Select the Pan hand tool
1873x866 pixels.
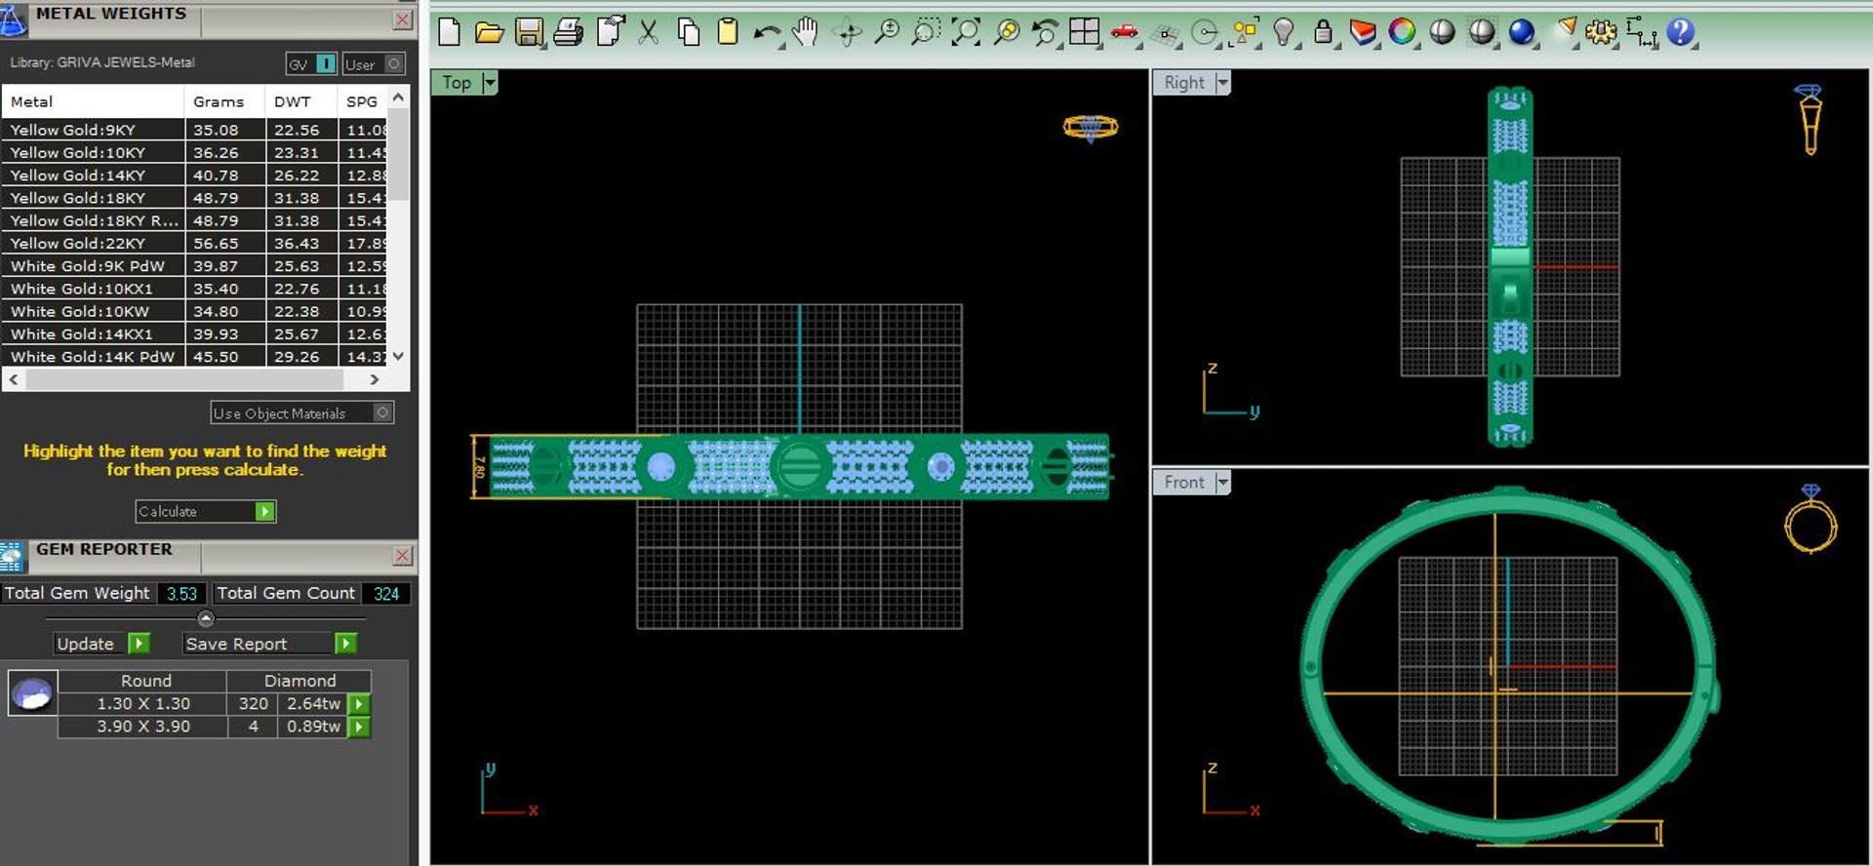[805, 32]
